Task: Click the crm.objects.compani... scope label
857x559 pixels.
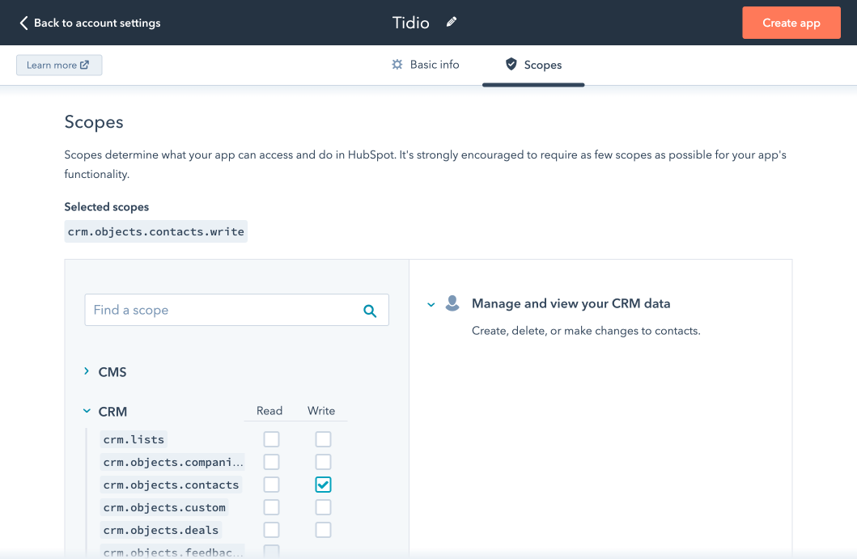Action: [x=172, y=462]
